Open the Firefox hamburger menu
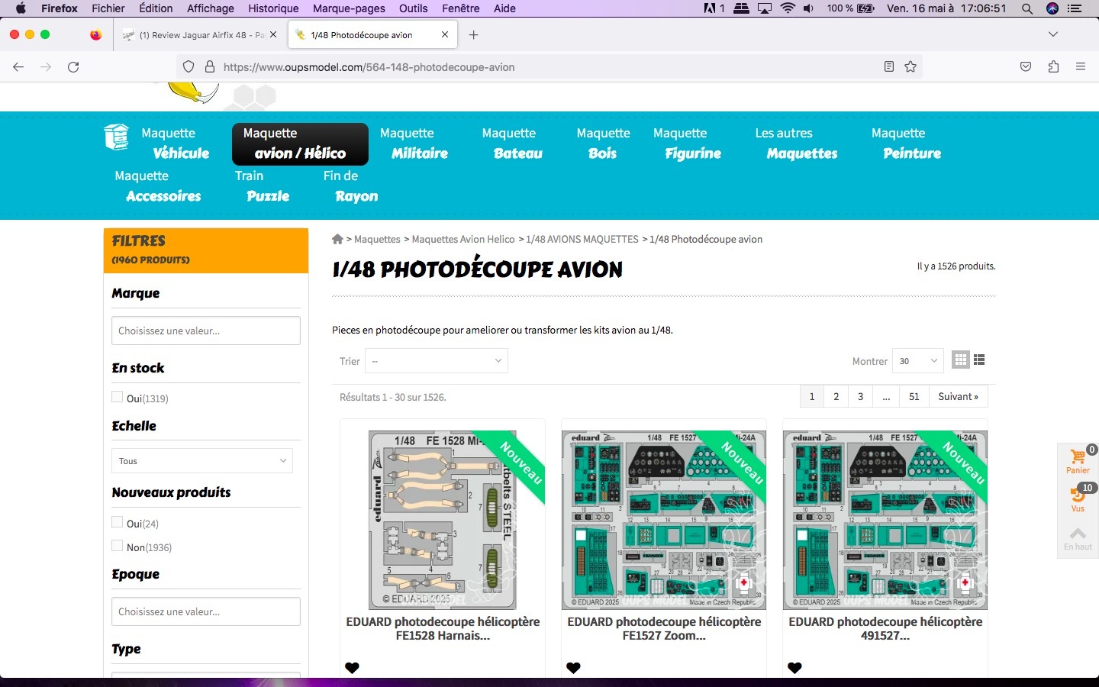1099x687 pixels. [x=1081, y=67]
